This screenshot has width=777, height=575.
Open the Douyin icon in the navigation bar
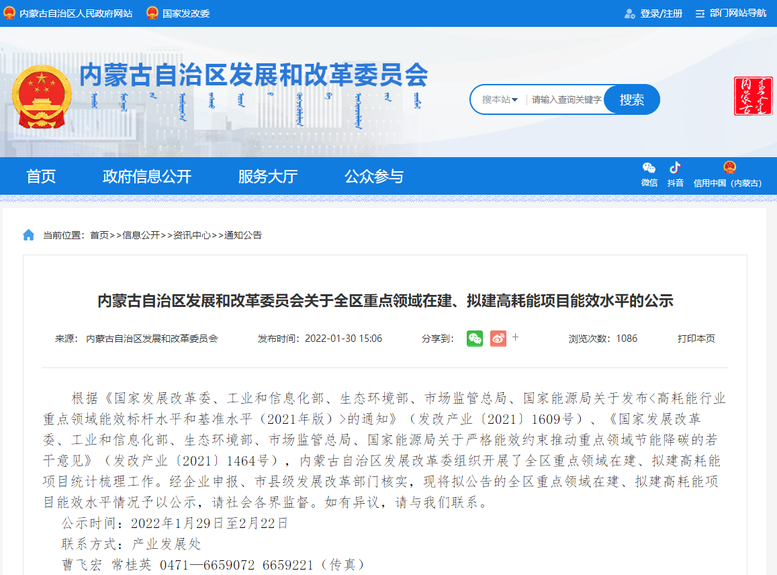pyautogui.click(x=675, y=169)
